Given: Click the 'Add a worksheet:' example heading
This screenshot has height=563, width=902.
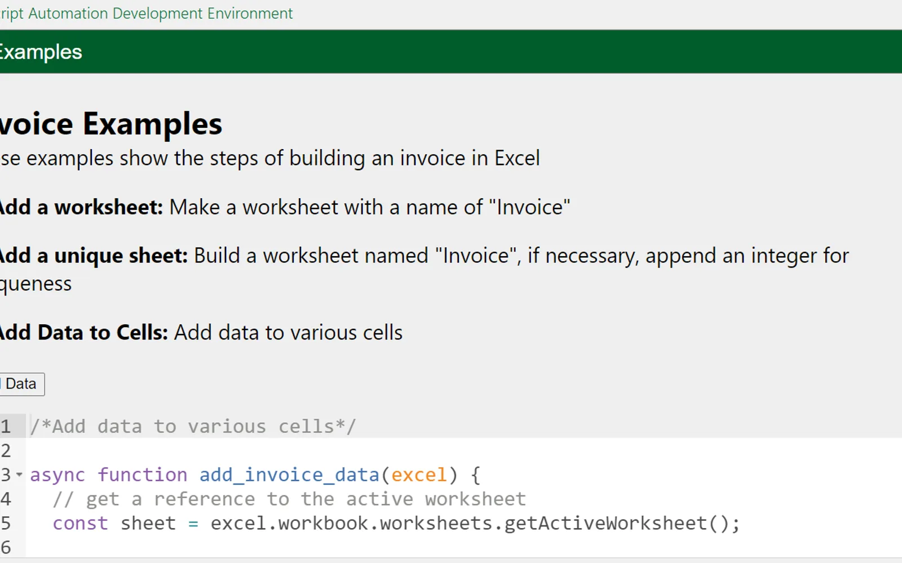Looking at the screenshot, I should click(81, 207).
